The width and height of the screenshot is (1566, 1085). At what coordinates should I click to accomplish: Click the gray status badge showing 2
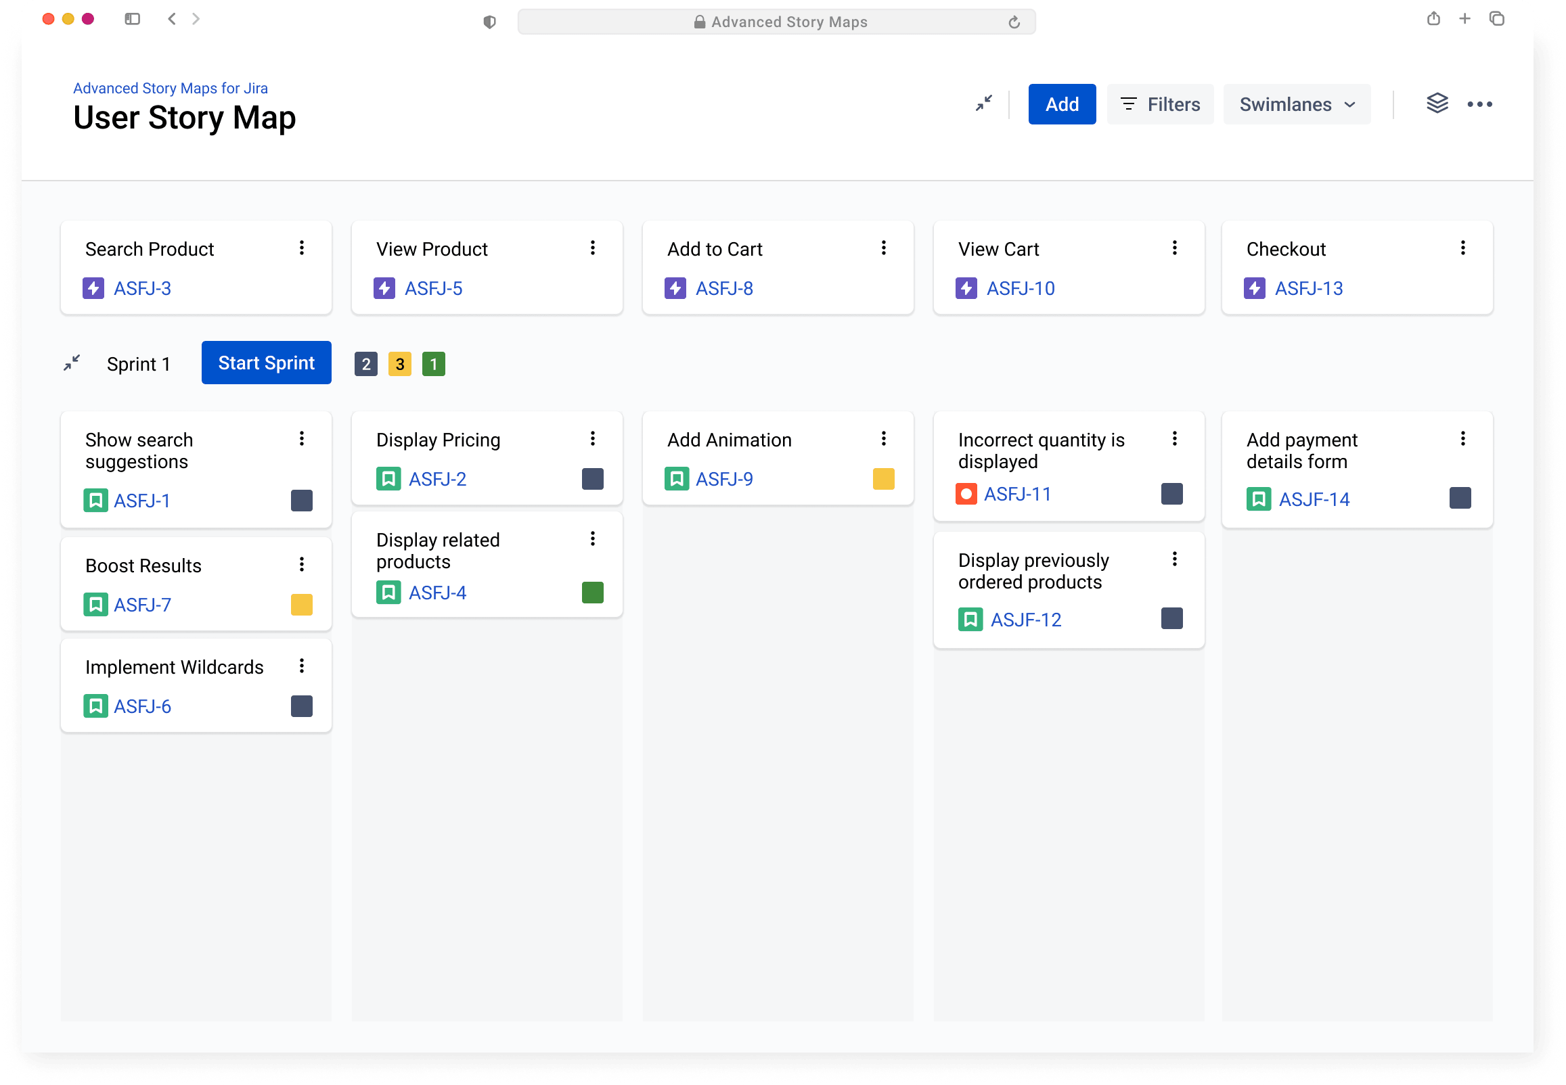click(366, 365)
